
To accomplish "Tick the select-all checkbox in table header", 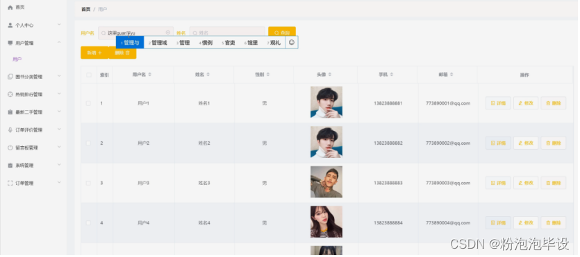I will [89, 75].
